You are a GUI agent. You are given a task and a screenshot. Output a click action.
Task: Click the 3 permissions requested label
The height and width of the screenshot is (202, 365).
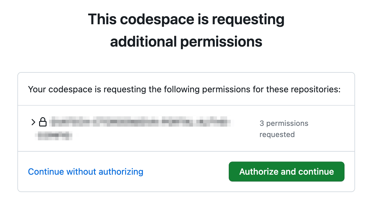point(283,129)
